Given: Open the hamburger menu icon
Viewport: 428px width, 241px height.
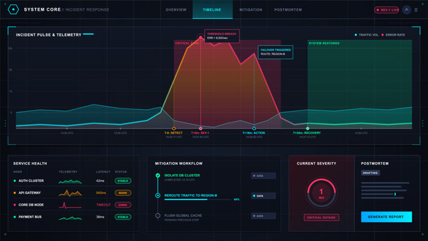Looking at the screenshot, I should point(416,10).
